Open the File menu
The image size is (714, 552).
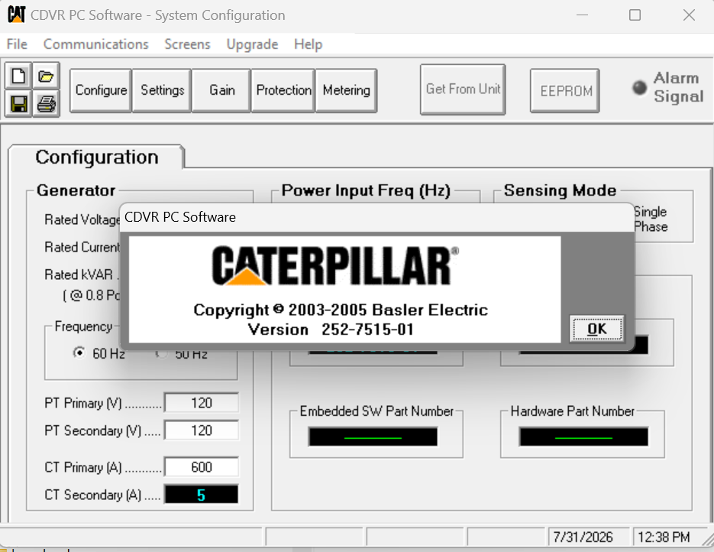17,44
